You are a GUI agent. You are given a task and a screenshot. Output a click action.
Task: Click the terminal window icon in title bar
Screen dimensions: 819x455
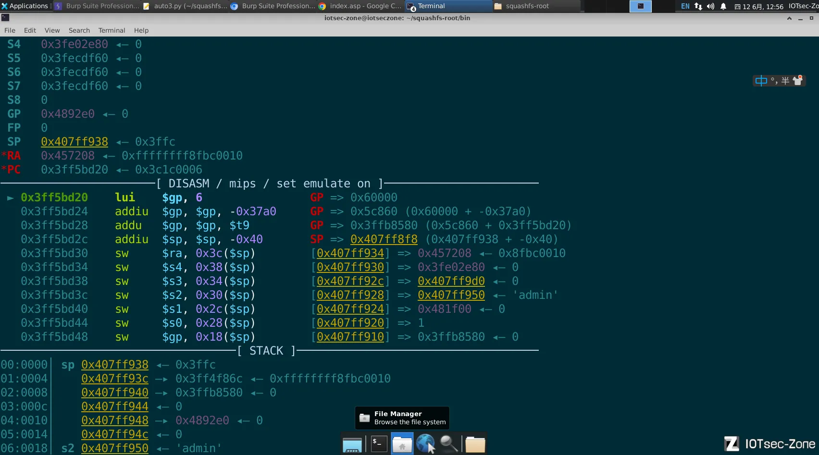point(5,18)
